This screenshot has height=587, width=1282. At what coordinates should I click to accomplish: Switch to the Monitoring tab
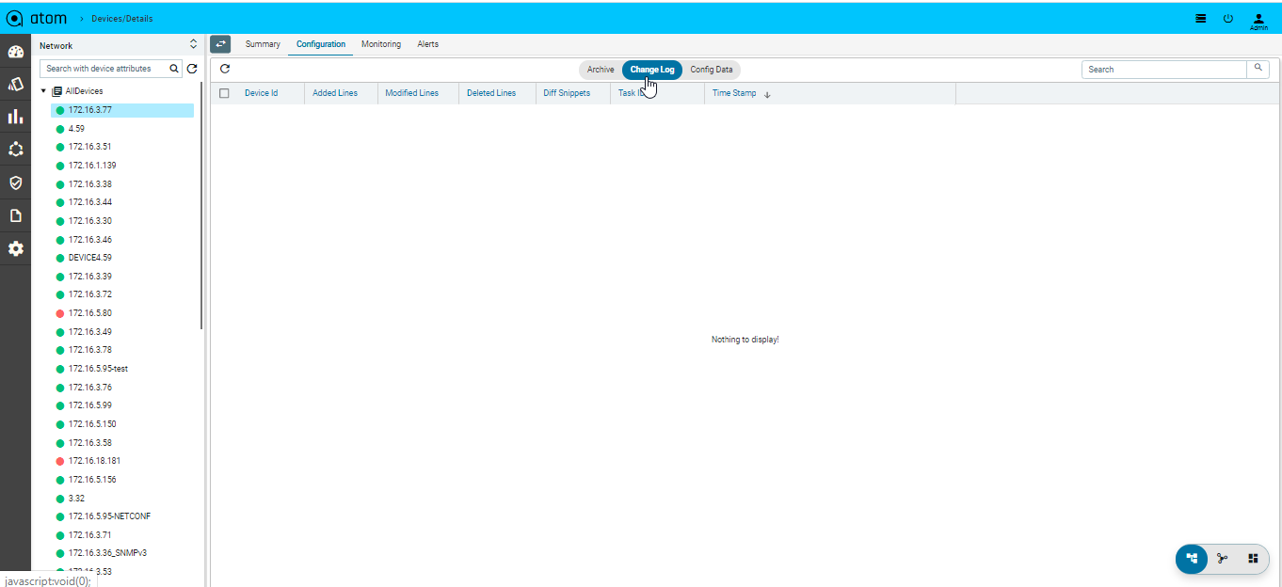click(381, 44)
